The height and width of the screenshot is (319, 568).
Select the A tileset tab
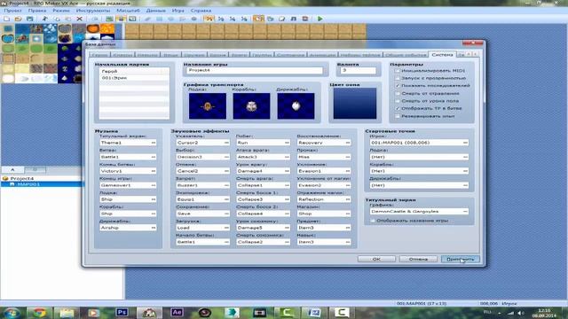pyautogui.click(x=12, y=169)
